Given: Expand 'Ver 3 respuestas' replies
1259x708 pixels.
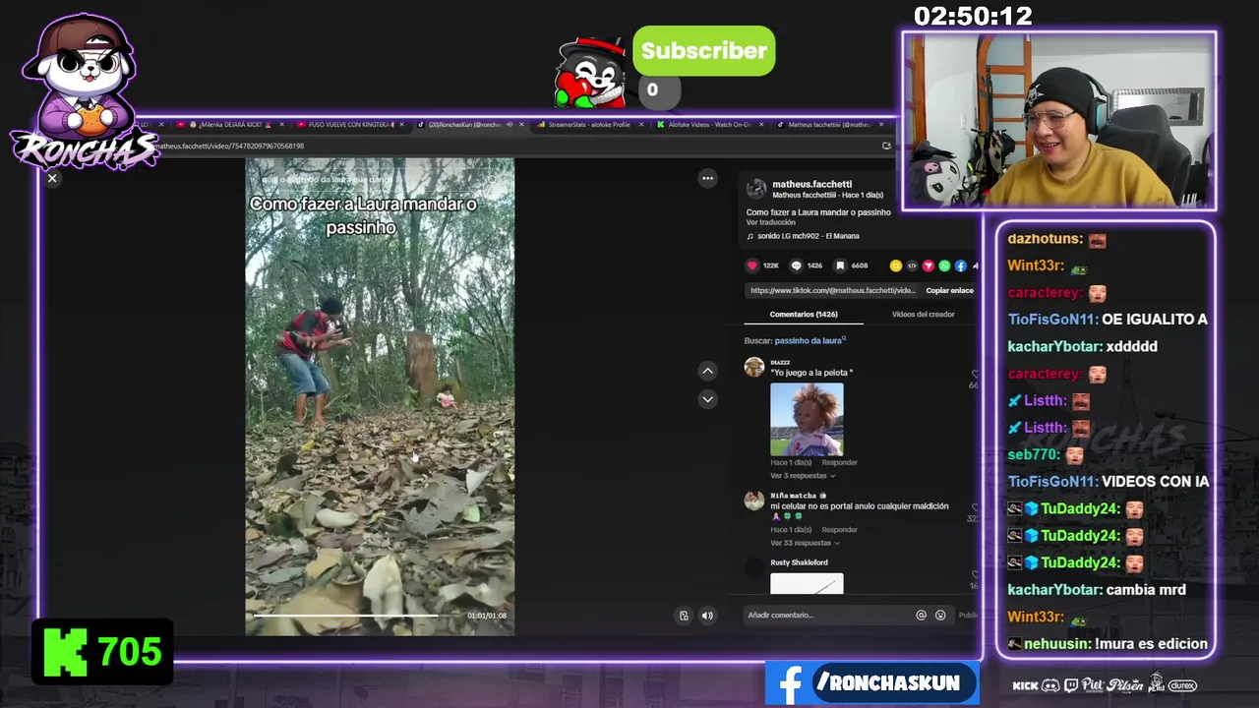Looking at the screenshot, I should (803, 476).
